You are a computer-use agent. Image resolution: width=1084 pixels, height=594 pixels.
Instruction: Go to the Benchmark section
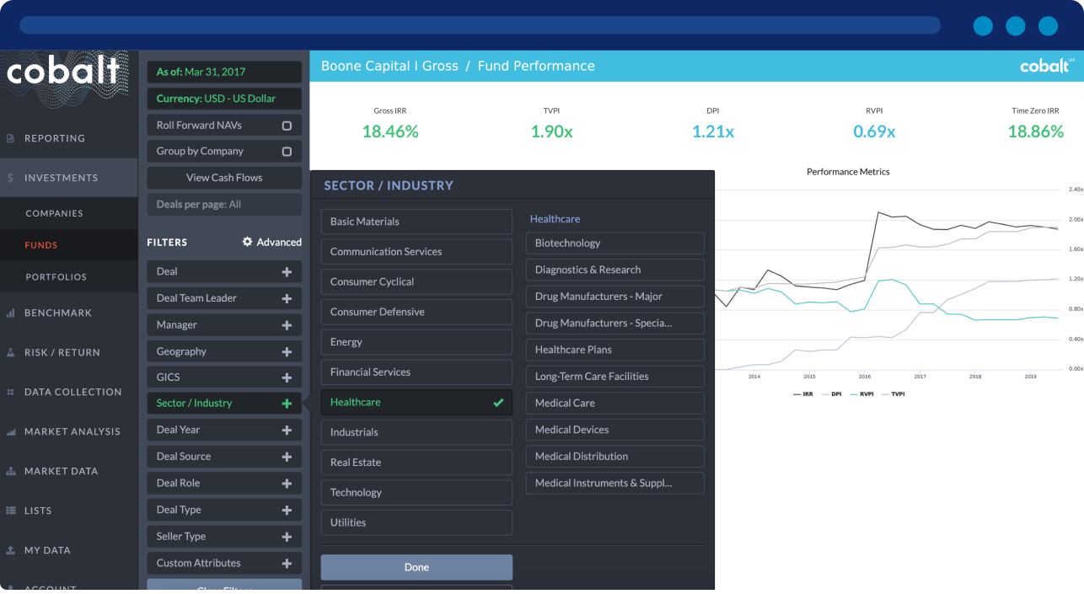pos(68,313)
